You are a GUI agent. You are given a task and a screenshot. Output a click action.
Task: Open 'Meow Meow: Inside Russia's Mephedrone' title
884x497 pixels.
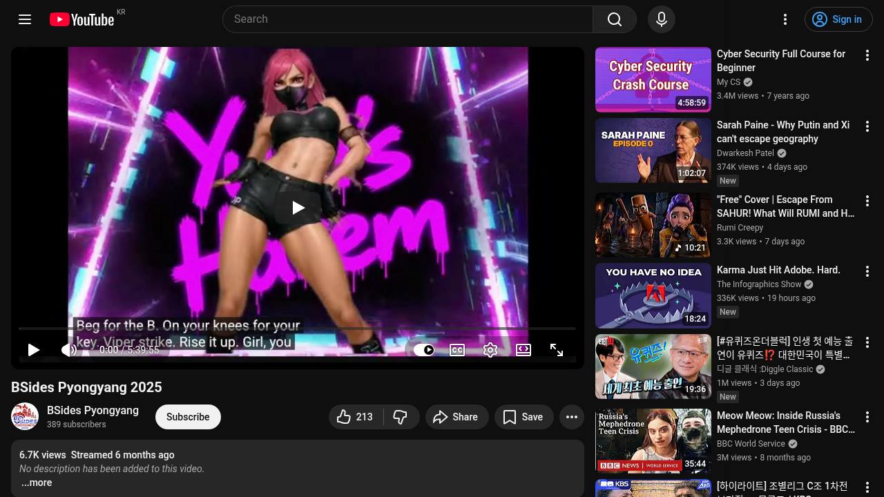coord(786,422)
